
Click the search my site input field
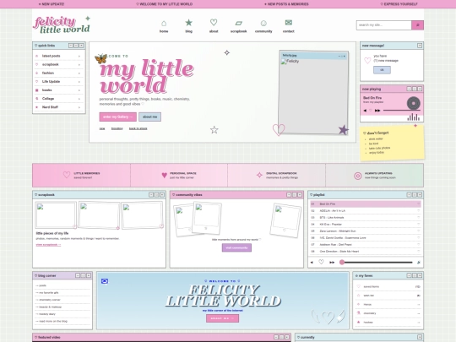pos(384,25)
